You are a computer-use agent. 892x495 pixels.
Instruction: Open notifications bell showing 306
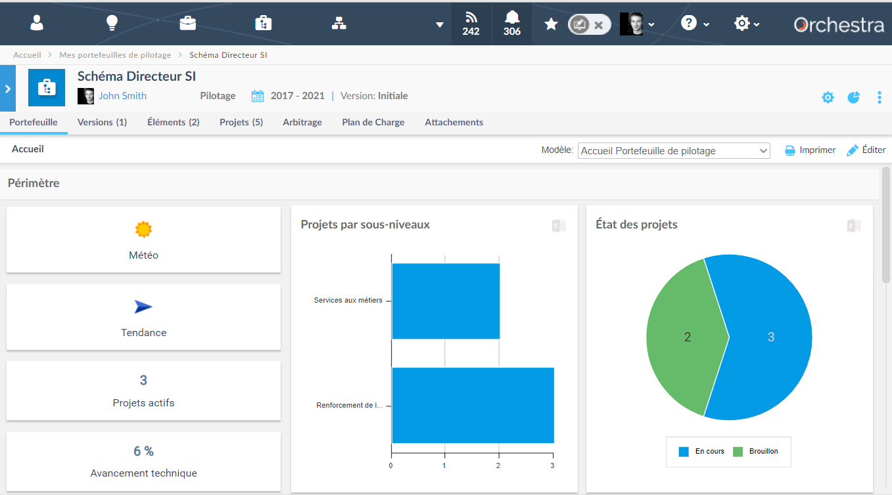pyautogui.click(x=511, y=22)
